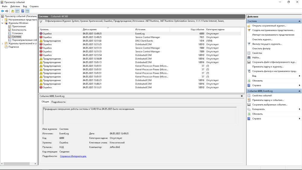The image size is (302, 170).
Task: Open the Действие menu
Action: point(15,6)
